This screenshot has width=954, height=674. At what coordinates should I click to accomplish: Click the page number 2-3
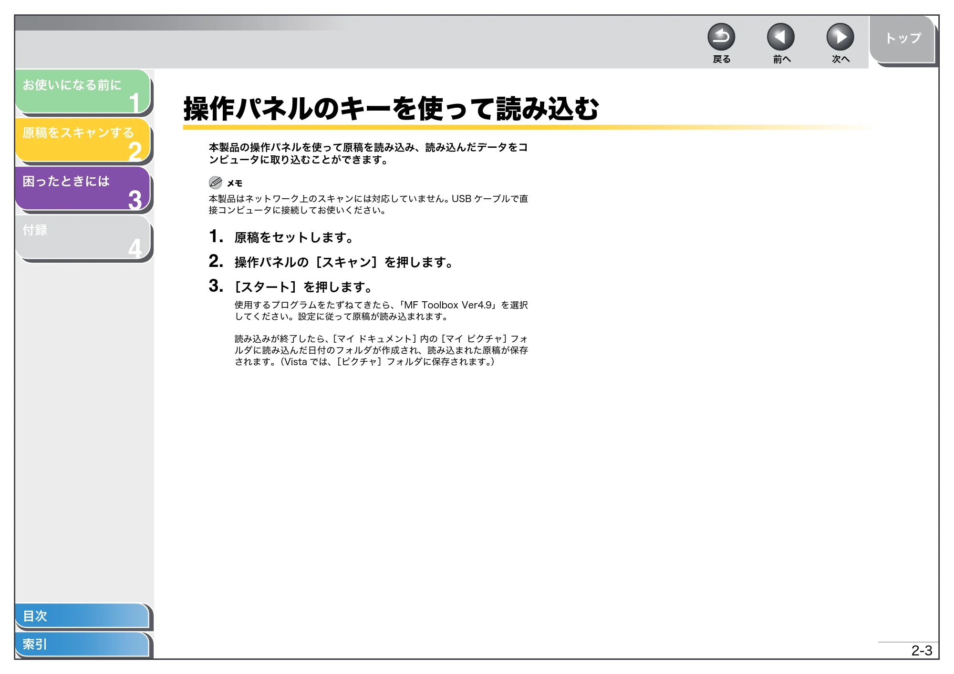[x=922, y=651]
